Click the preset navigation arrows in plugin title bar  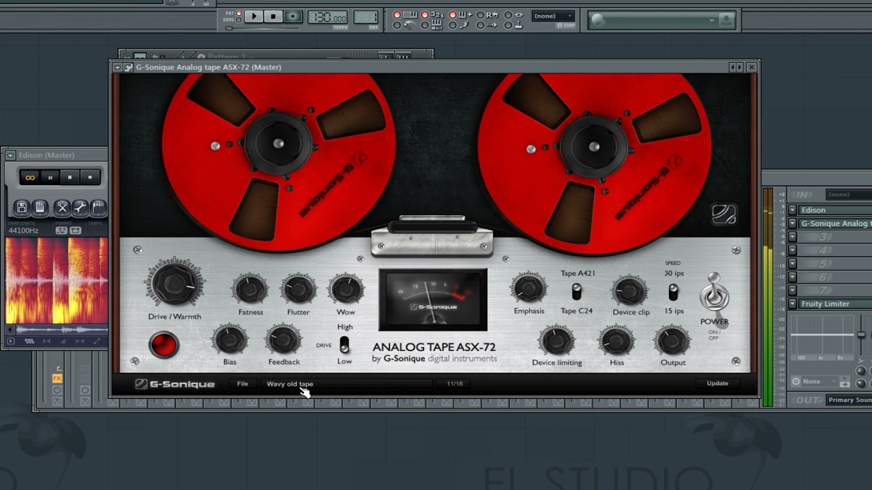point(736,67)
